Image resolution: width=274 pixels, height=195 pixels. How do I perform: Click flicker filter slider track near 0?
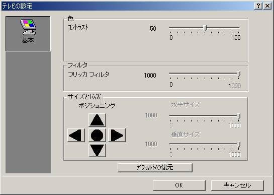(171, 74)
